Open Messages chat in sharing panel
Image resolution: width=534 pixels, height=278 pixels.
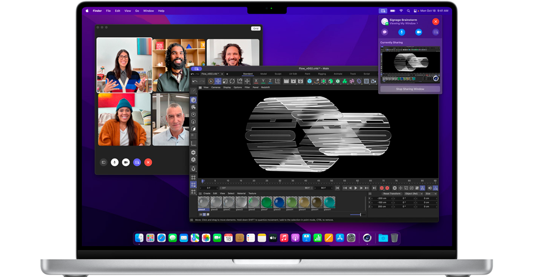click(385, 32)
